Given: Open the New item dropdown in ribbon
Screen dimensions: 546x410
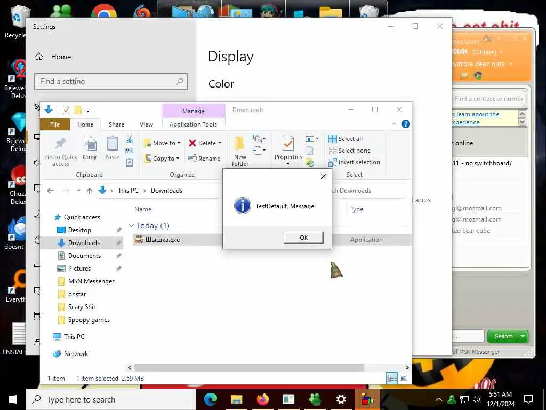Looking at the screenshot, I should point(260,139).
